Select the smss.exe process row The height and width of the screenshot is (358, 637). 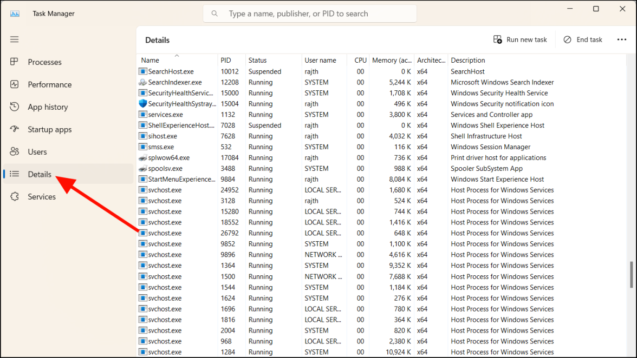click(161, 147)
